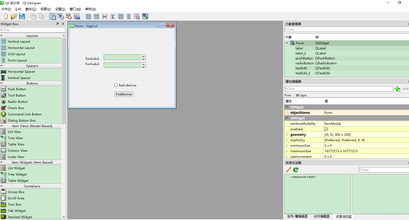Select List Widget in Widget Box
Screen dimensions: 409x220
16,168
